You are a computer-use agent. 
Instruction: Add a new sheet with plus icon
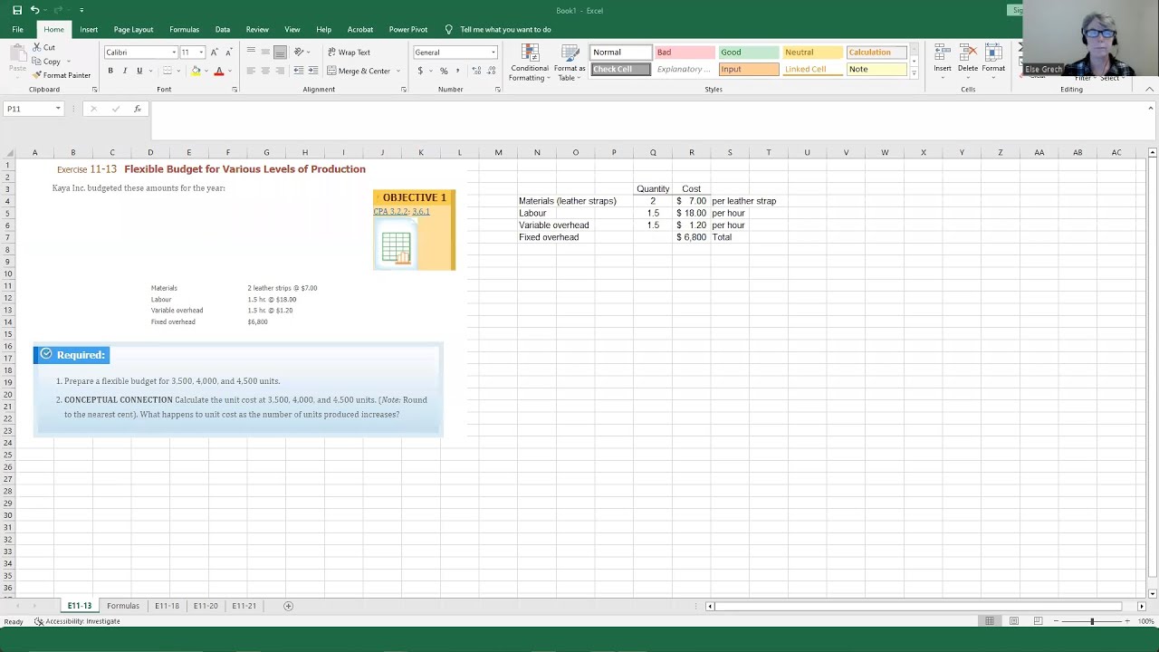288,606
